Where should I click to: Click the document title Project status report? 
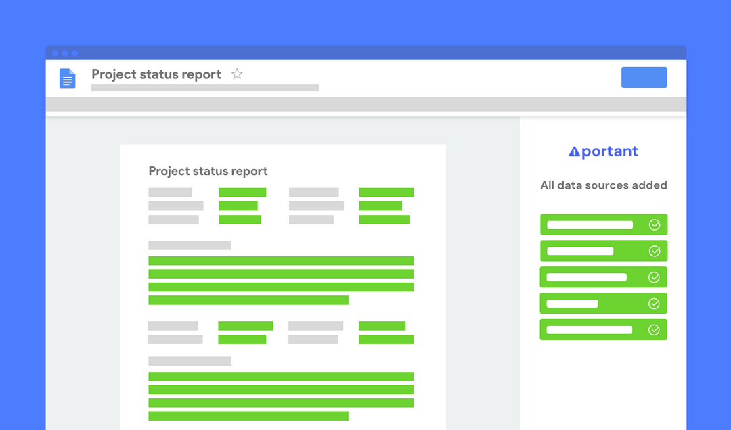click(x=156, y=74)
